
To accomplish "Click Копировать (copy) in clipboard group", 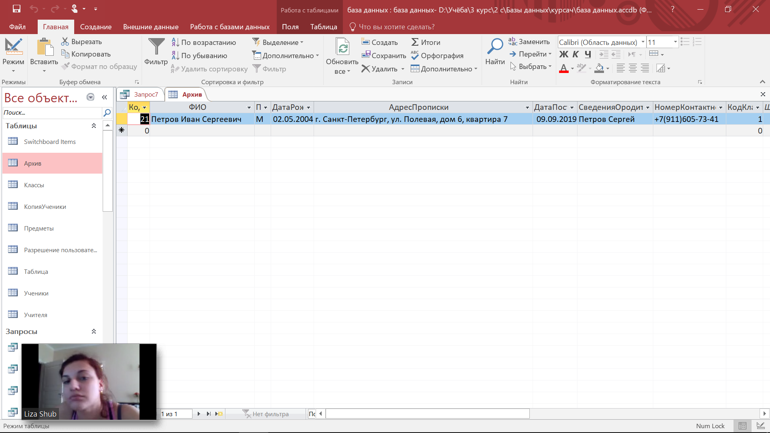I will click(x=86, y=54).
